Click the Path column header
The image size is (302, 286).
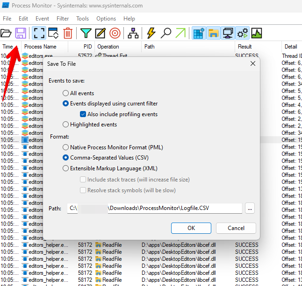click(x=188, y=47)
